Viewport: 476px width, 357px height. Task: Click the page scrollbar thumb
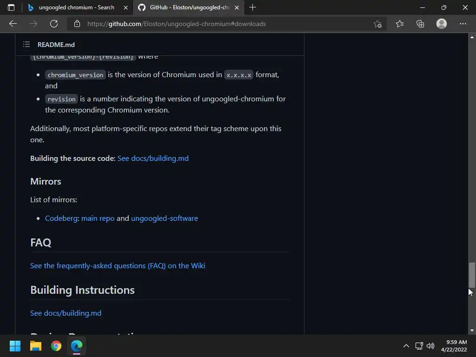coord(472,275)
